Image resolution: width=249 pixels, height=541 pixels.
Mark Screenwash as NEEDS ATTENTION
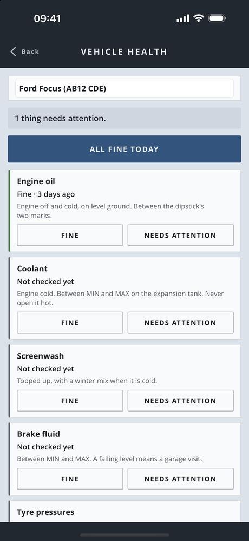[x=180, y=401]
